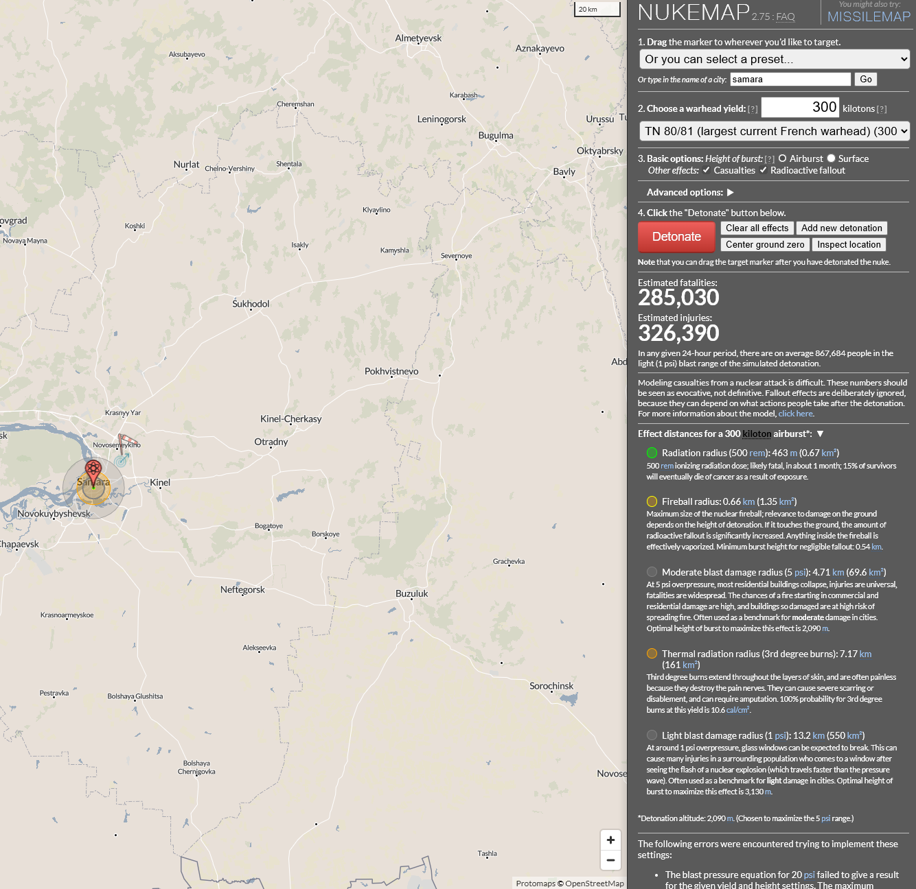Open the MISSILEMAP link
The image size is (916, 889).
(869, 16)
